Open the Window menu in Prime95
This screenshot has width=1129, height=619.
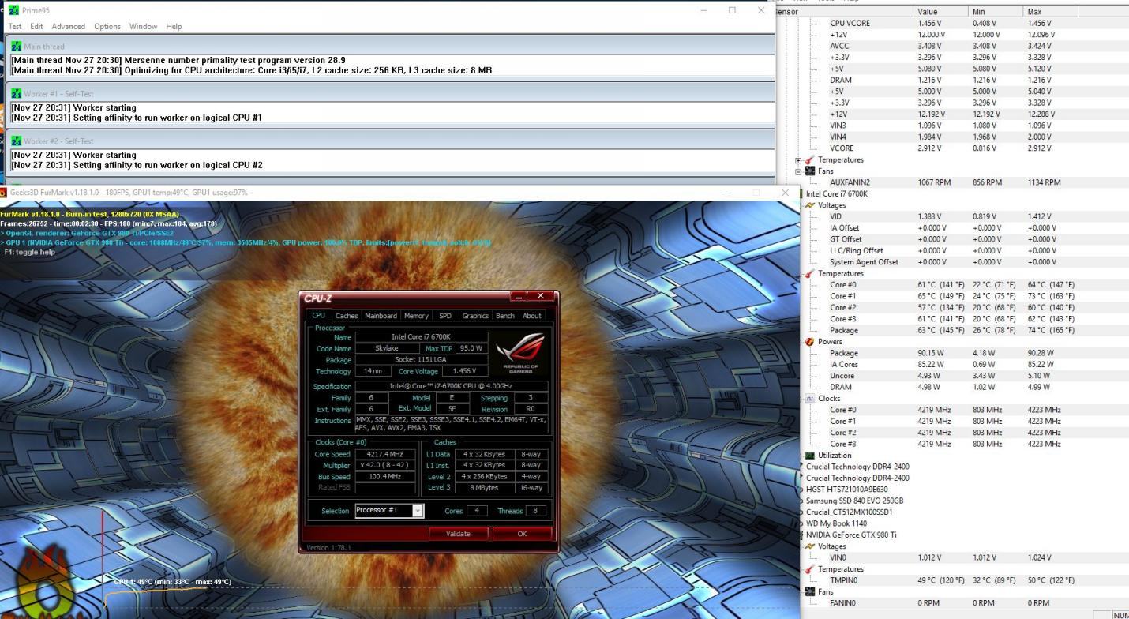(143, 26)
